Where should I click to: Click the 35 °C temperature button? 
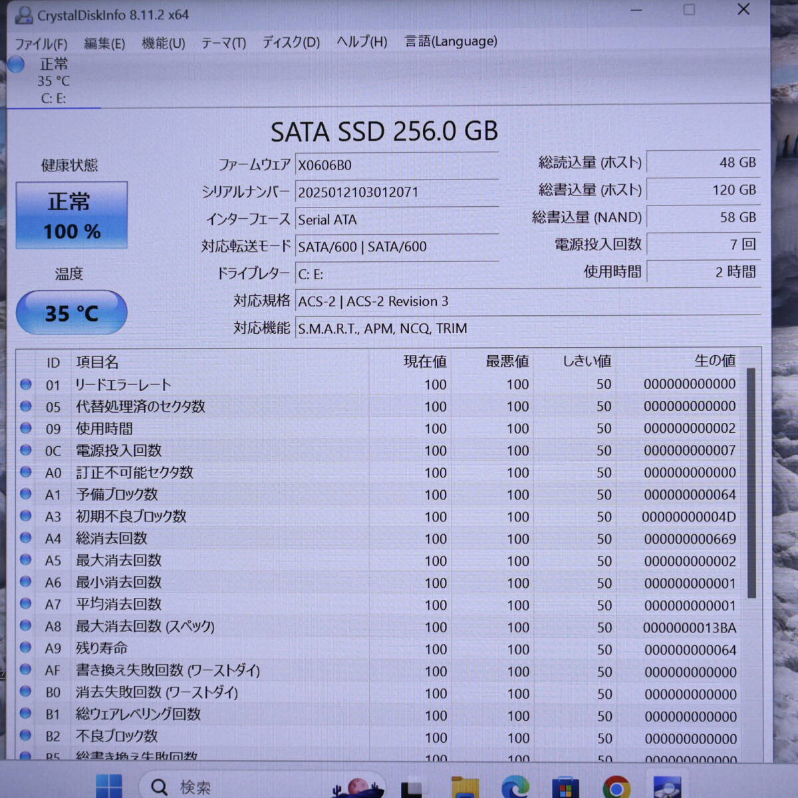click(72, 313)
